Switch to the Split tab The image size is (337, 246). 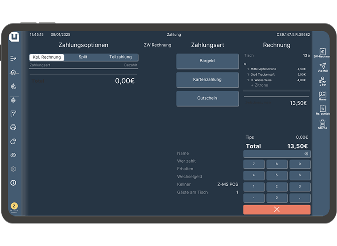[83, 57]
